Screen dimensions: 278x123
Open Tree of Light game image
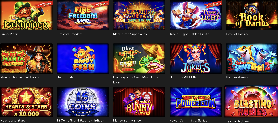pos(196,15)
